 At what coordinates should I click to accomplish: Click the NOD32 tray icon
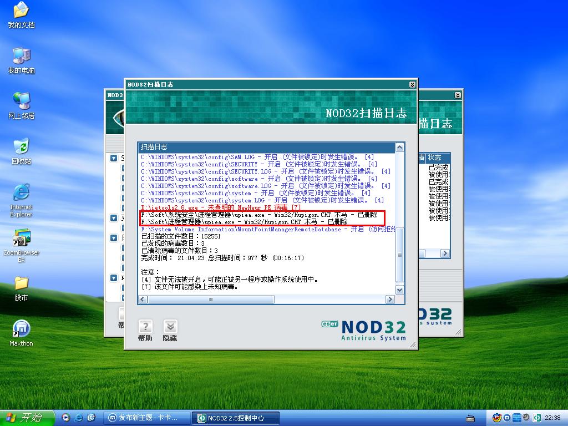537,418
